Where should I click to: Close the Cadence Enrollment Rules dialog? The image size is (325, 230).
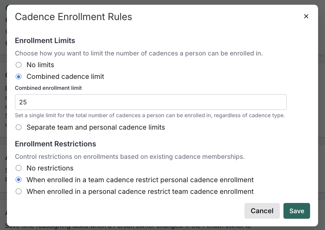[x=306, y=16]
